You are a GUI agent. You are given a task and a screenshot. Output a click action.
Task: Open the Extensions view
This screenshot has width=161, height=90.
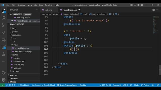[x=4, y=47]
